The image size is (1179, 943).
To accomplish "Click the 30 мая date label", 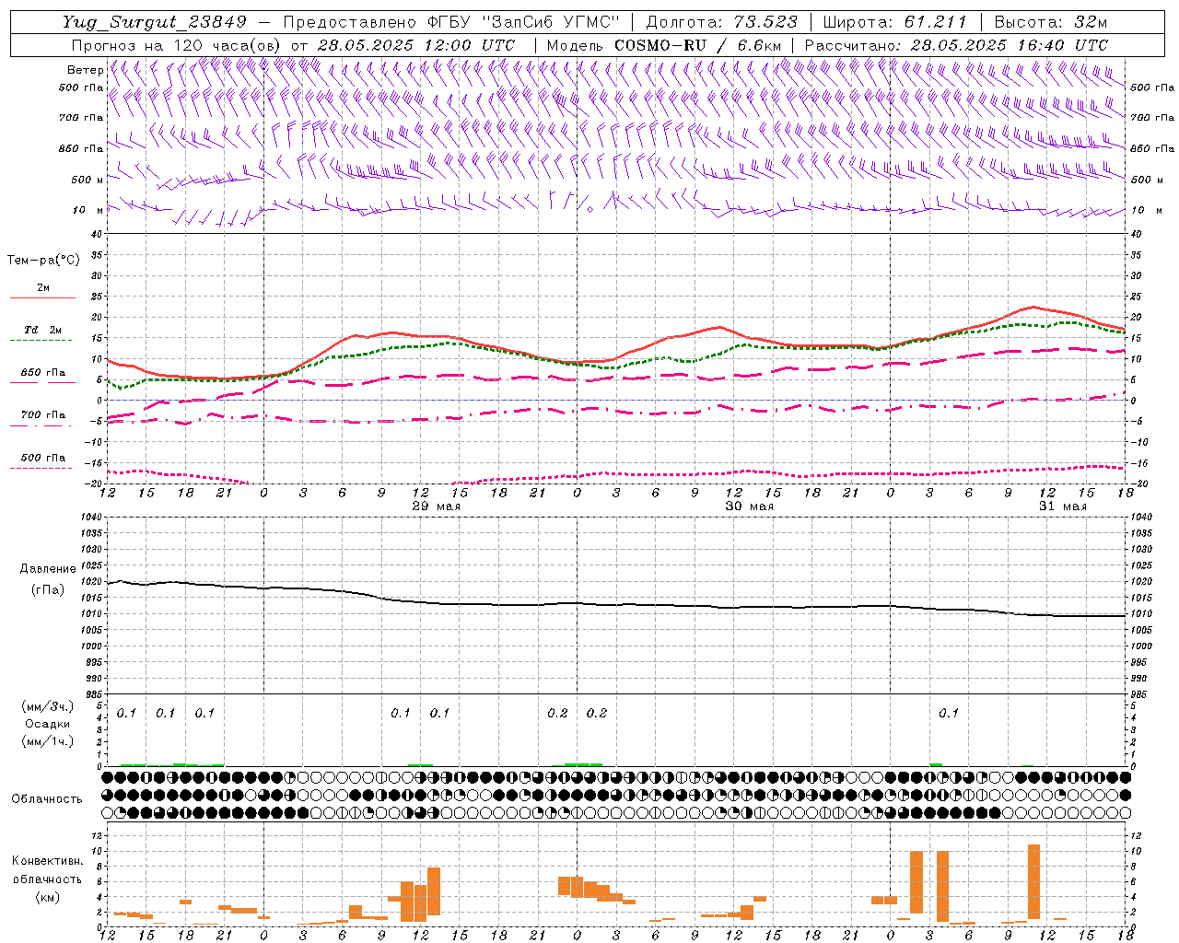I will [x=749, y=506].
